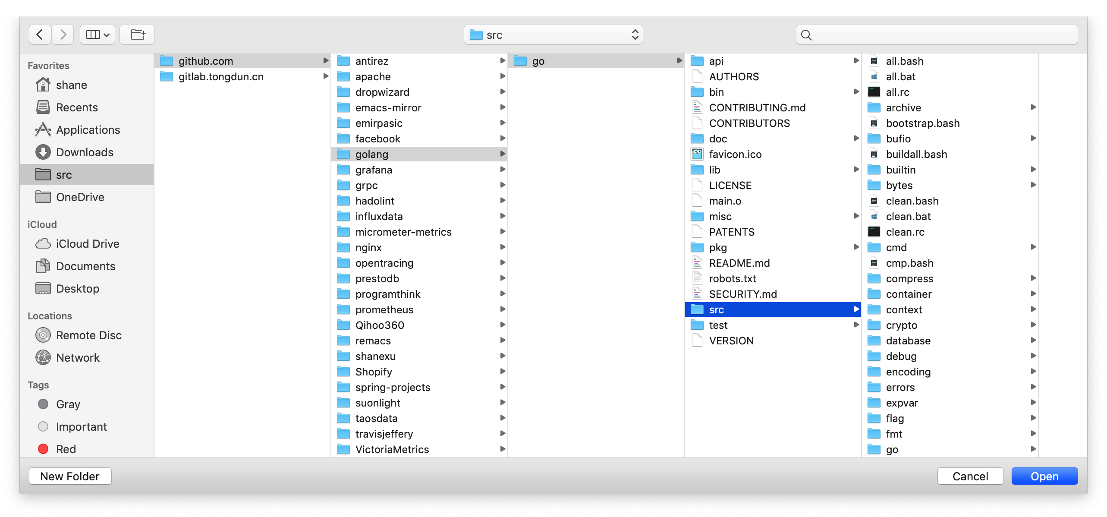Select Applications in Favorites sidebar
The image size is (1107, 517).
click(88, 130)
